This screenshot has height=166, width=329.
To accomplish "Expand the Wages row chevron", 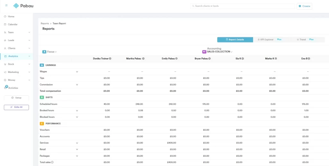I will (x=77, y=72).
